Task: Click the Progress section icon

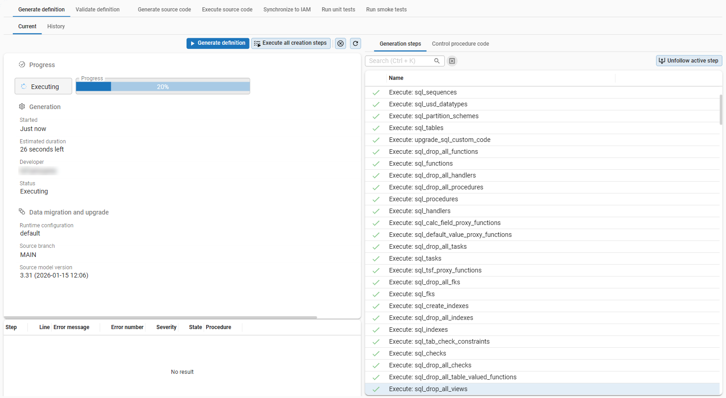Action: coord(22,65)
